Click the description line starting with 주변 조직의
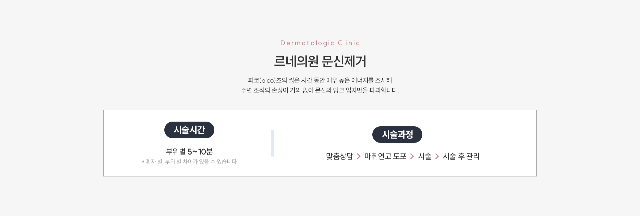Viewport: 640px width, 216px height. pyautogui.click(x=320, y=90)
